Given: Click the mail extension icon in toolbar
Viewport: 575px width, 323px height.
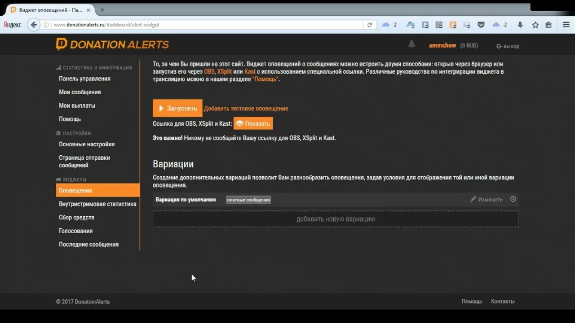Looking at the screenshot, I should tap(467, 25).
